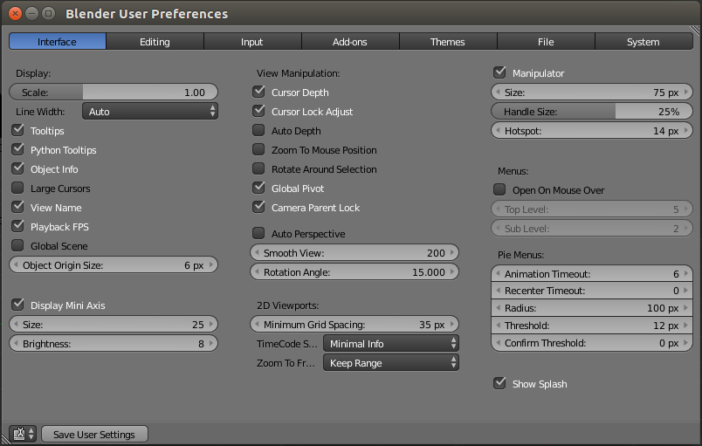Click left arrow on Object Origin Size
The width and height of the screenshot is (702, 446).
pos(16,265)
